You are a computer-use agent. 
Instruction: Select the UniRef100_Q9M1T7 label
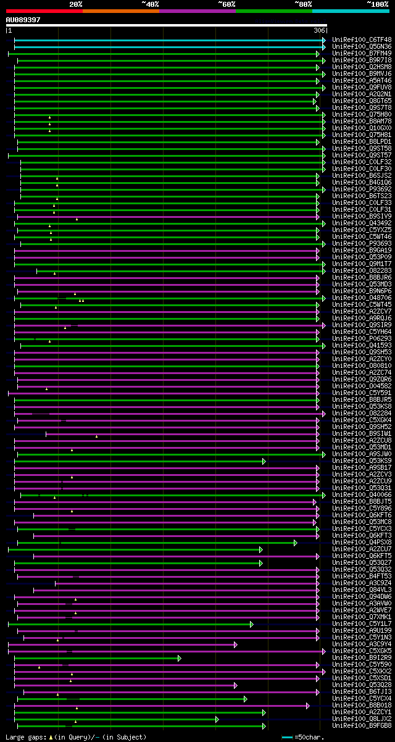pos(362,264)
